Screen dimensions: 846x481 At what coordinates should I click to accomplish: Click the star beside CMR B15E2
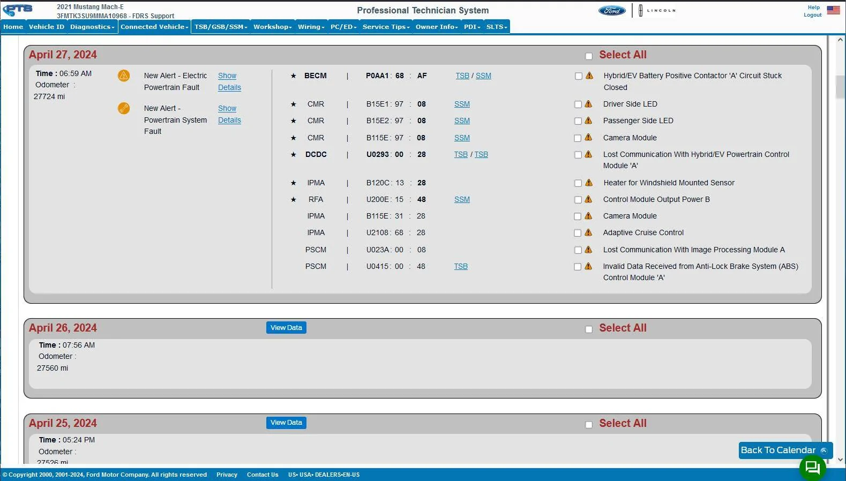coord(293,121)
